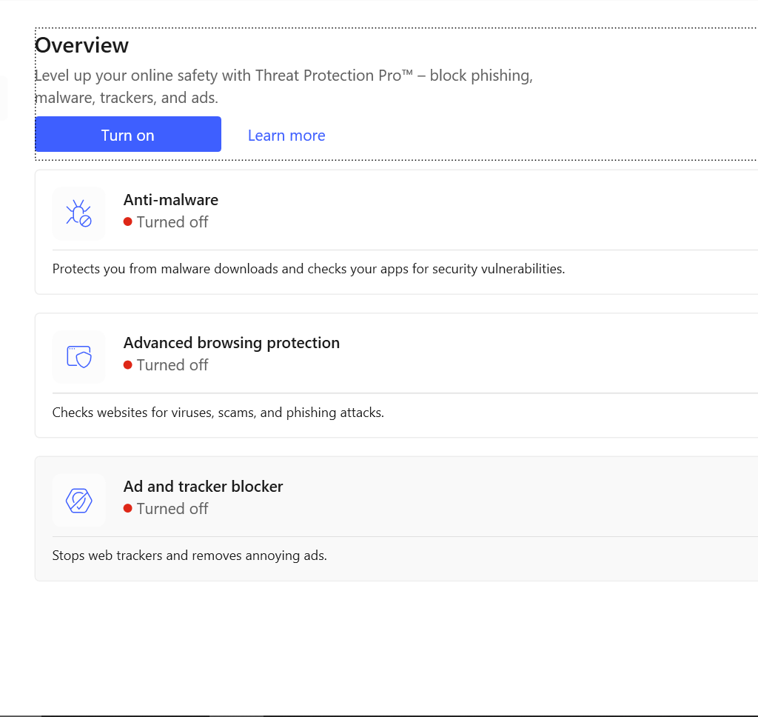Select the Anti-malware heading
Screen dimensions: 758x717
[x=171, y=200]
